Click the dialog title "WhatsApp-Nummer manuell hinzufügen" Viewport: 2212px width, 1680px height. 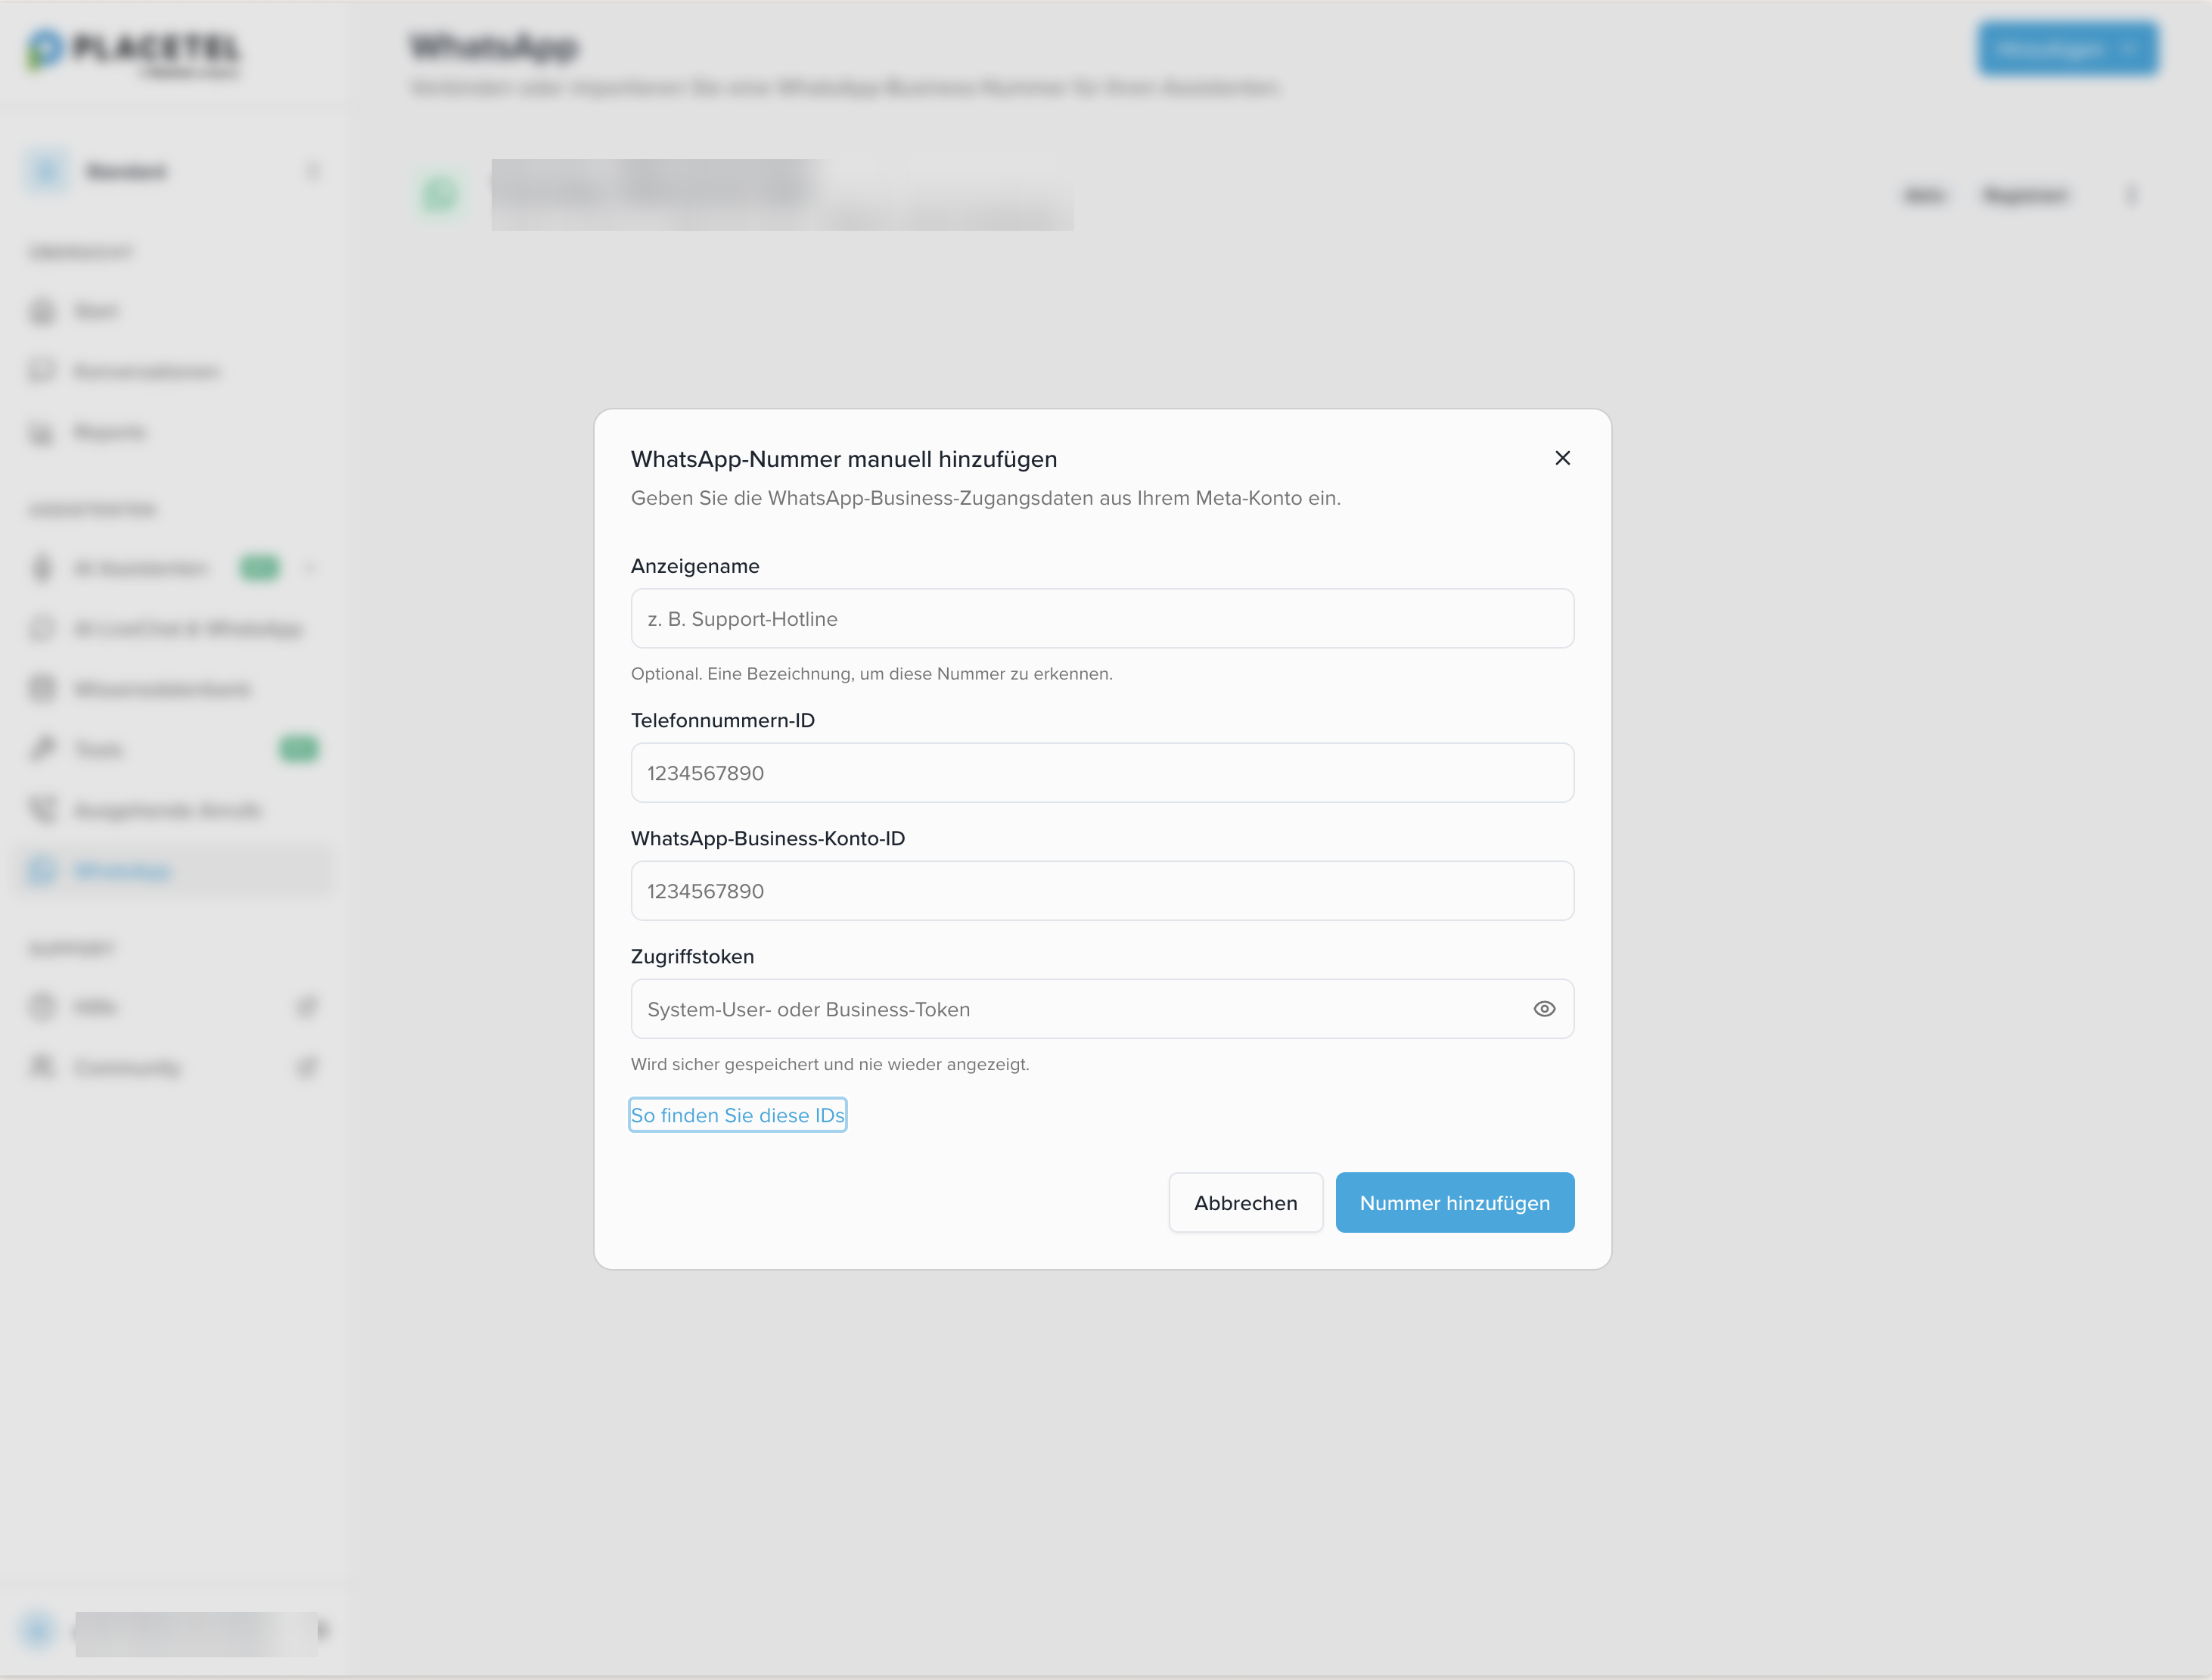click(844, 459)
